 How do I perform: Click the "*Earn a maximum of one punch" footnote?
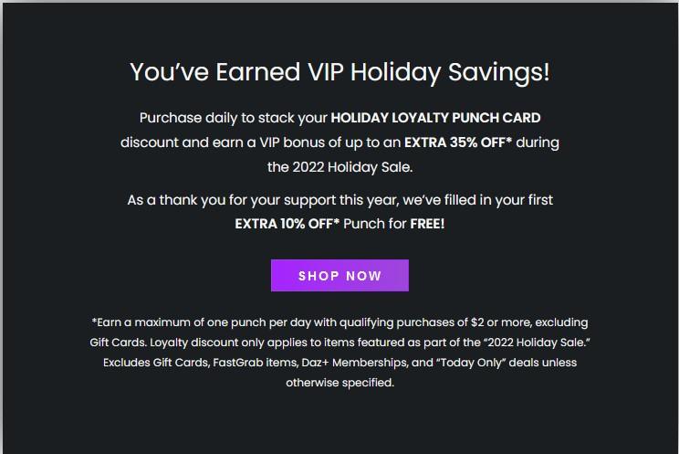coord(183,322)
